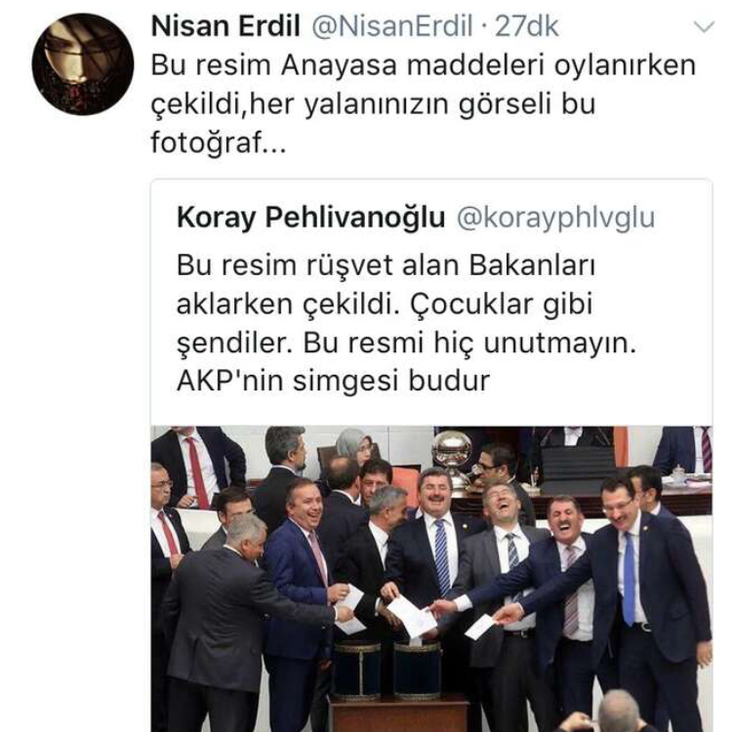Click the white envelope held over the box
The image size is (732, 732).
412,616
